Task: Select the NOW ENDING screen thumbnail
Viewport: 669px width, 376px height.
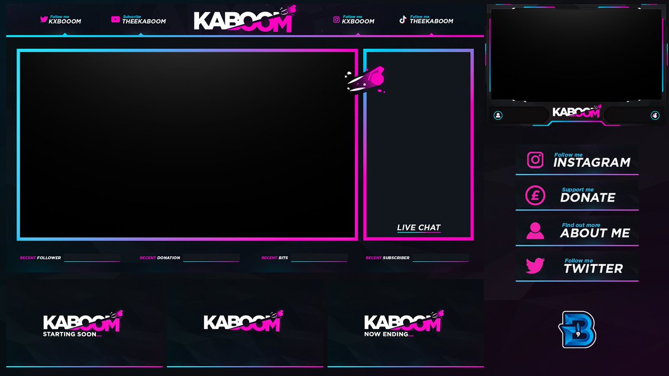Action: (405, 323)
